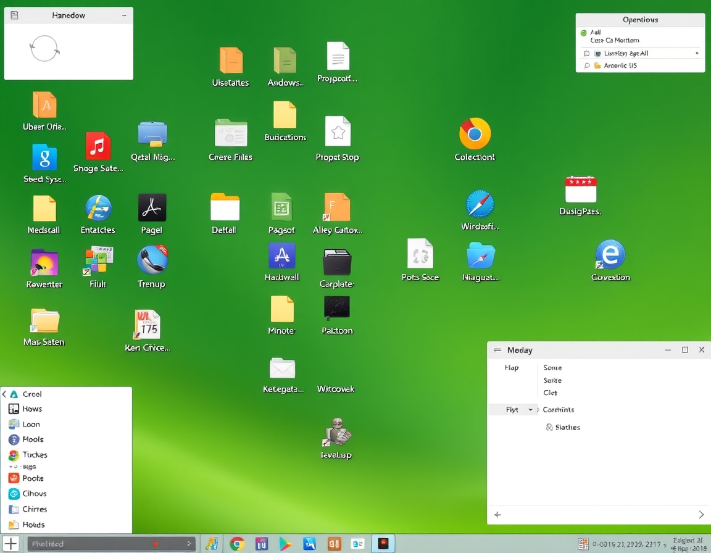Open the Niaguat blue folder icon
711x553 pixels.
481,255
